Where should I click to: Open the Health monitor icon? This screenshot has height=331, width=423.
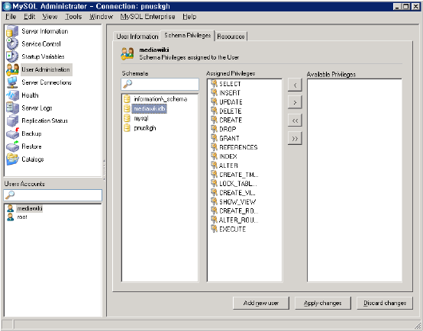pos(12,95)
